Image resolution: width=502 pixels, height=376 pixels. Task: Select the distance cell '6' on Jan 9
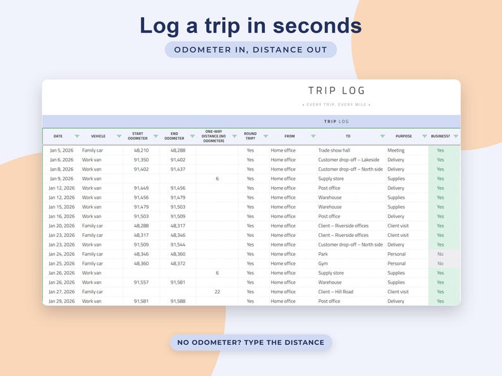tap(217, 179)
